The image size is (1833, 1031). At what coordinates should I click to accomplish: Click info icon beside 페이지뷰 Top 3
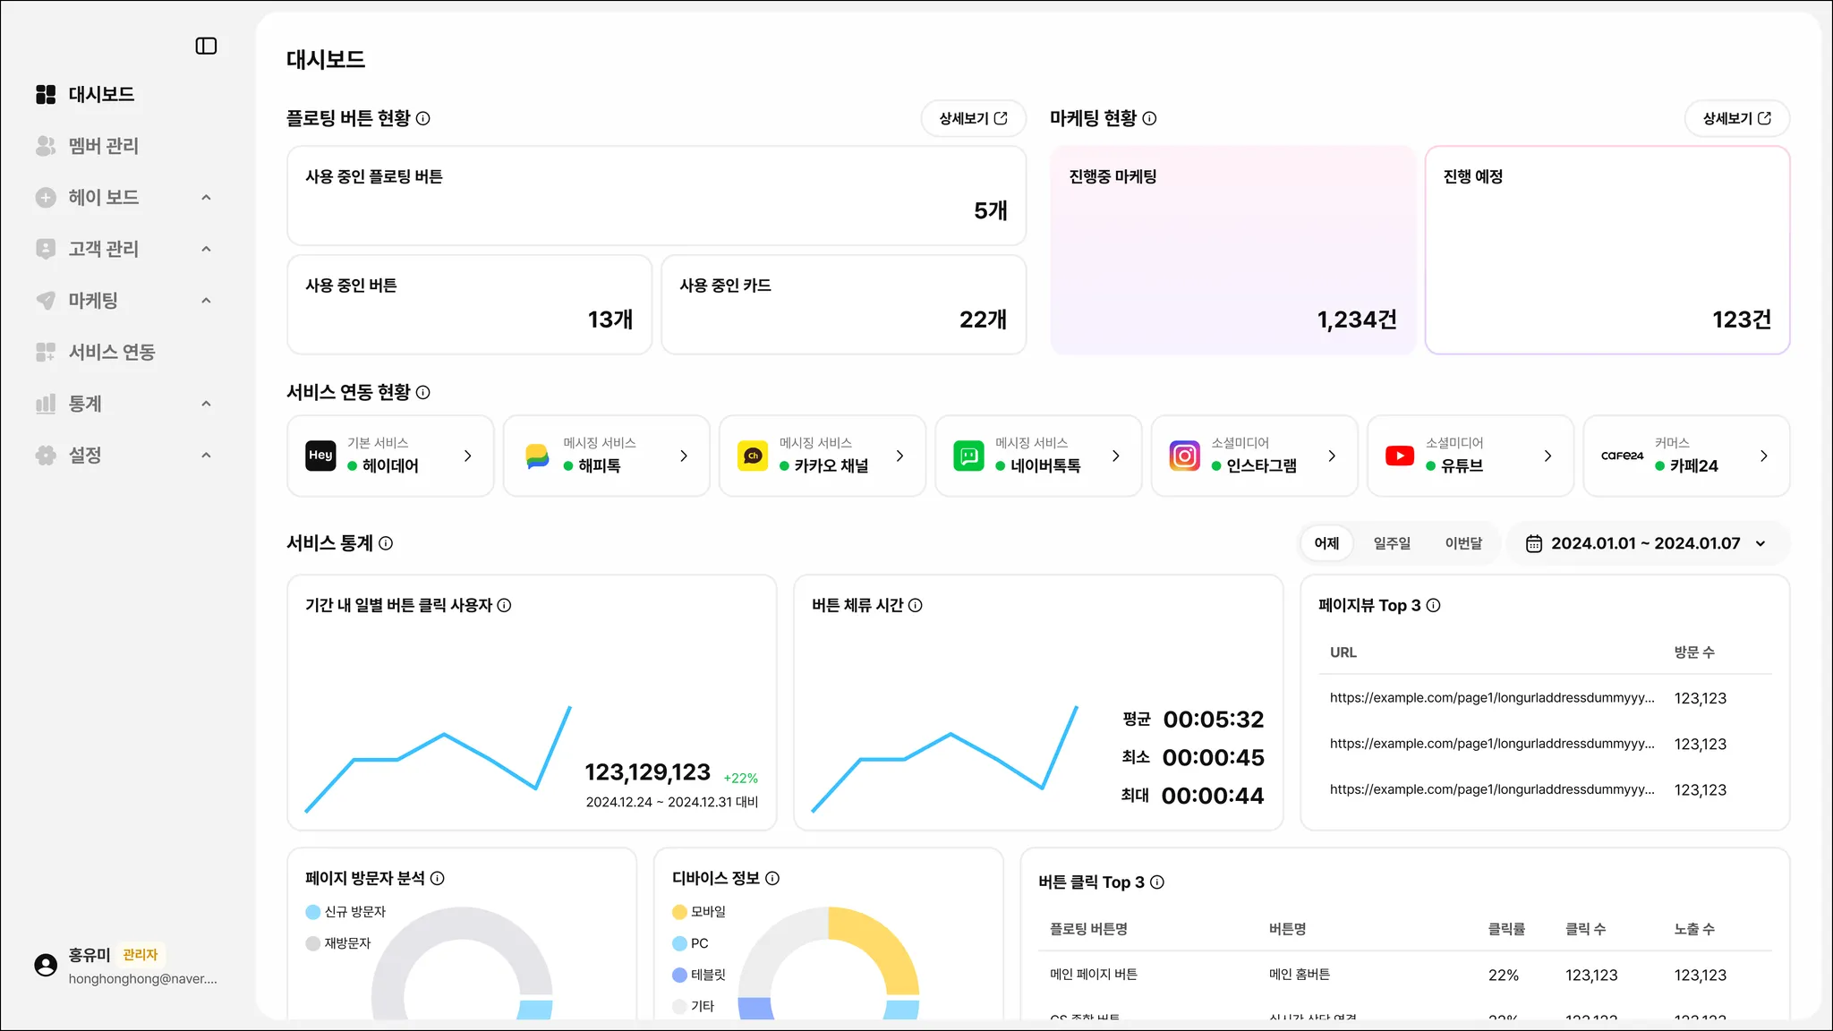pyautogui.click(x=1433, y=605)
